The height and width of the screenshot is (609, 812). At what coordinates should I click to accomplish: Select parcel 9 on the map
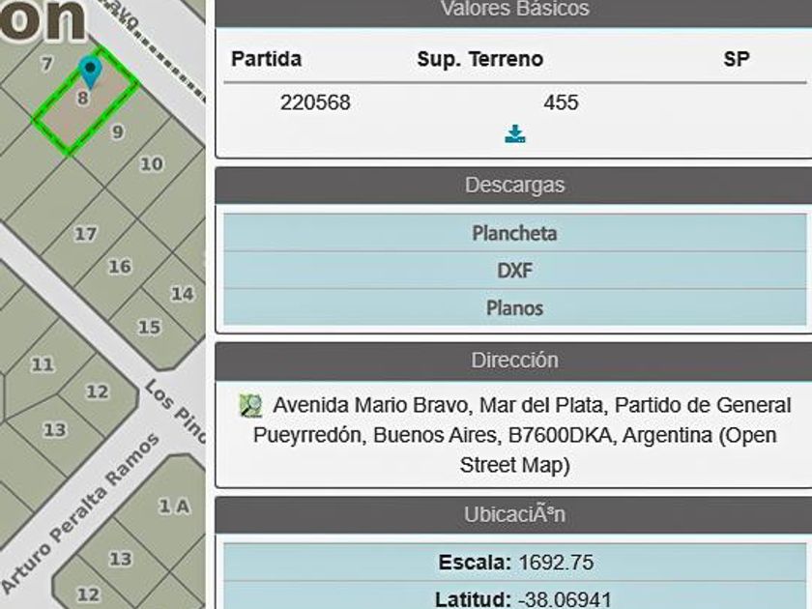click(118, 132)
